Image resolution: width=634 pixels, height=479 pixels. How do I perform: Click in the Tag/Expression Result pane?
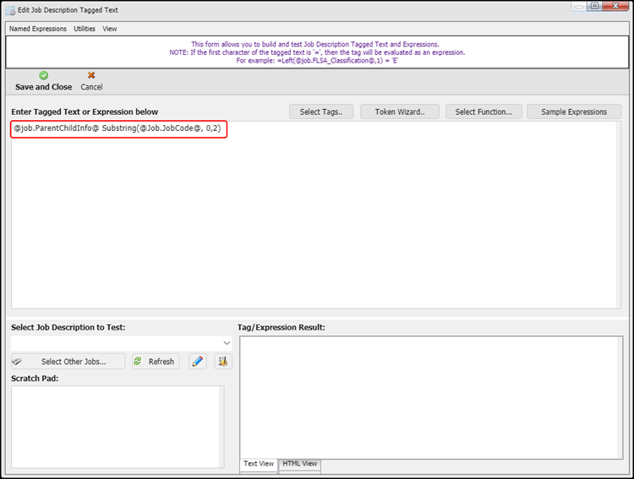pos(431,397)
